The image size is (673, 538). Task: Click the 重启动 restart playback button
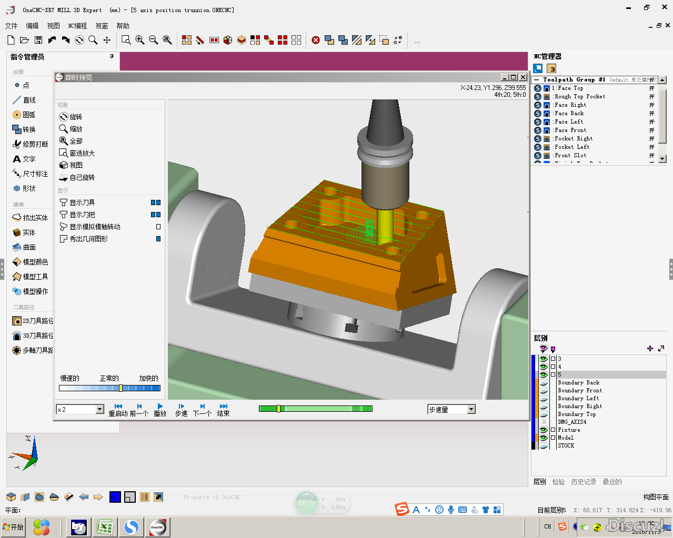(x=118, y=410)
